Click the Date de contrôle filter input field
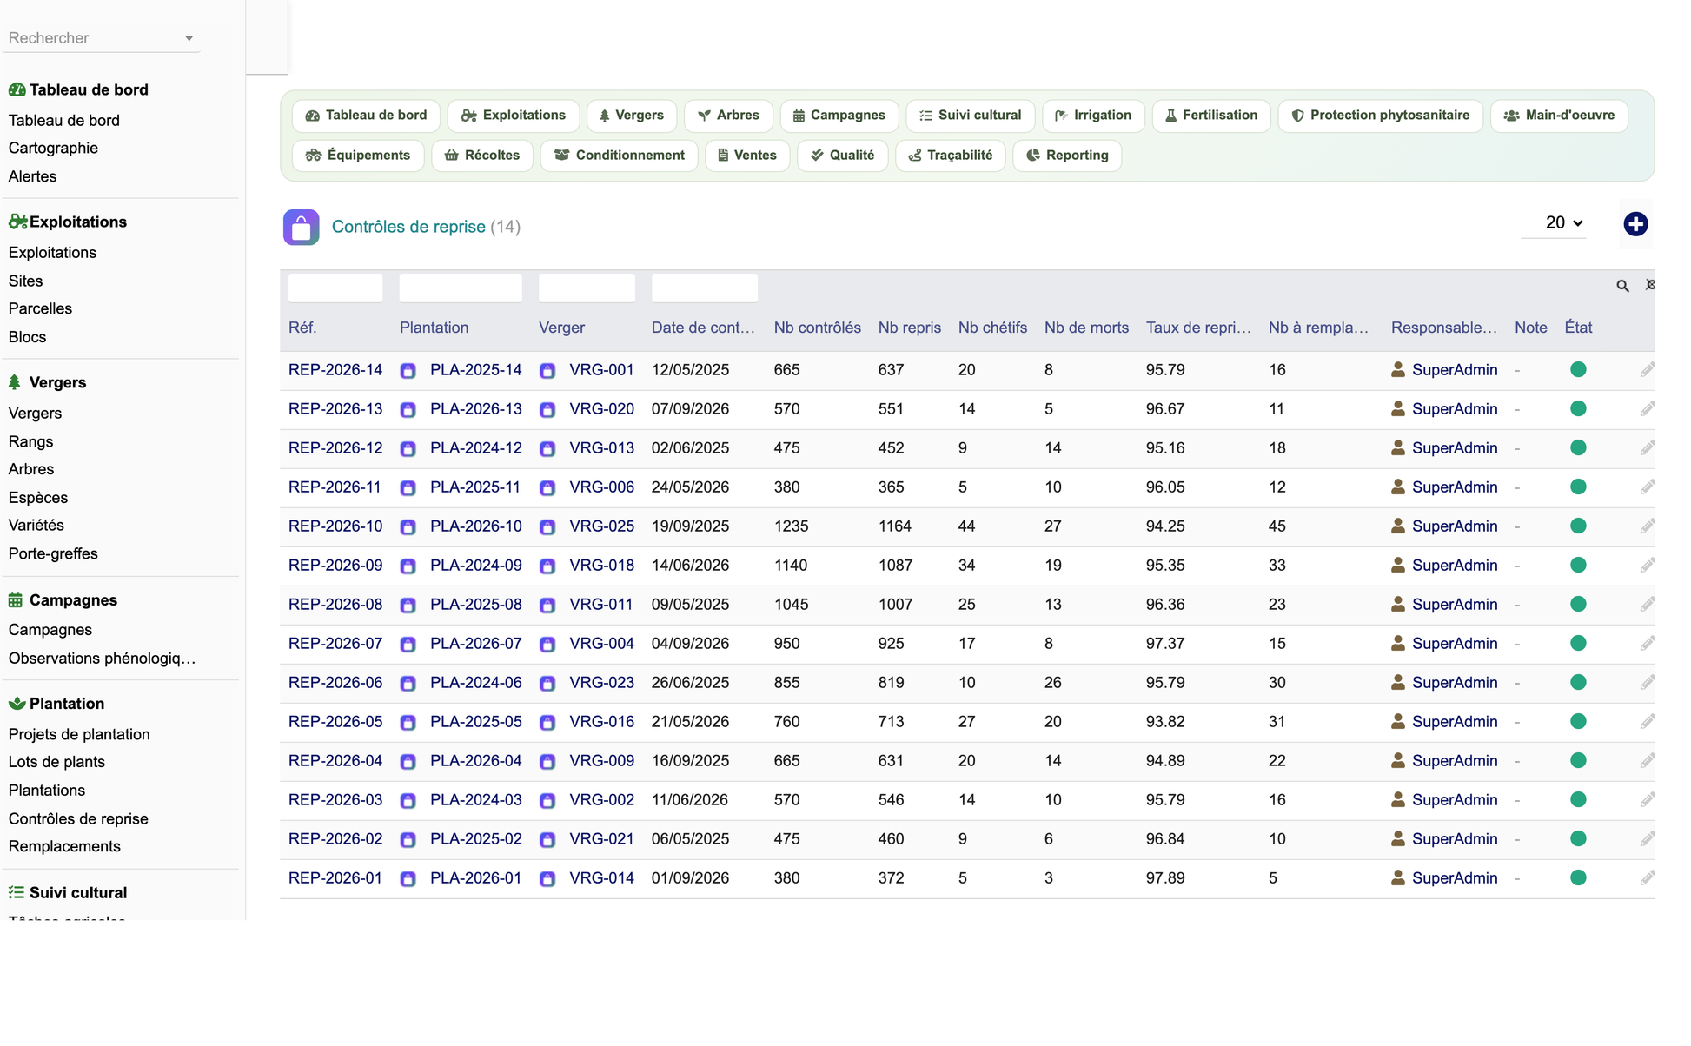 (x=705, y=288)
